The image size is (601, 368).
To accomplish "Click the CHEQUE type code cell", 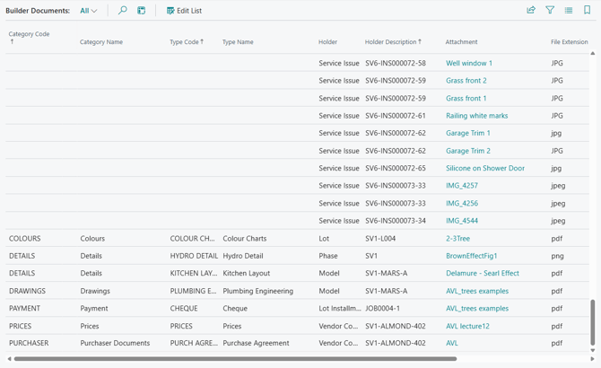I will (184, 308).
